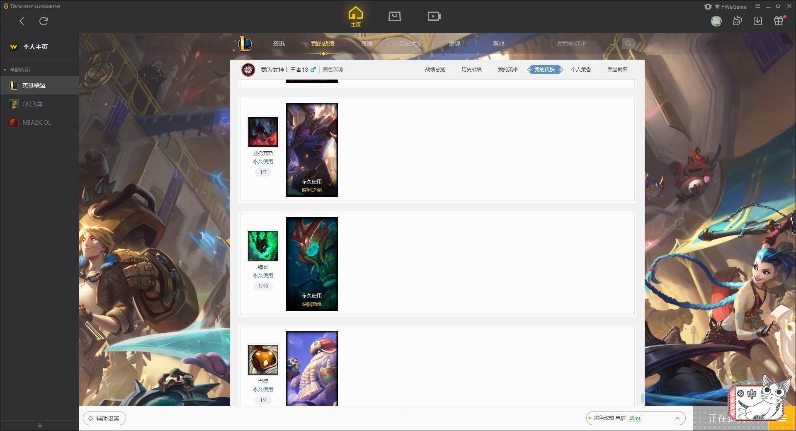Open 个人荣誉 sub-tab
This screenshot has width=796, height=431.
tap(581, 70)
